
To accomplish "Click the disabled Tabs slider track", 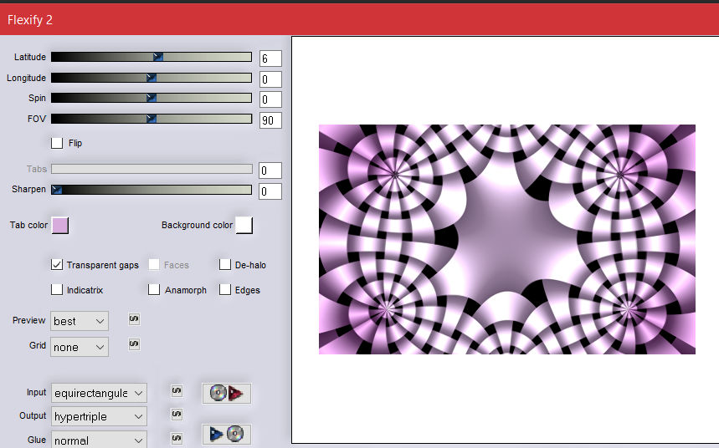I will click(152, 169).
